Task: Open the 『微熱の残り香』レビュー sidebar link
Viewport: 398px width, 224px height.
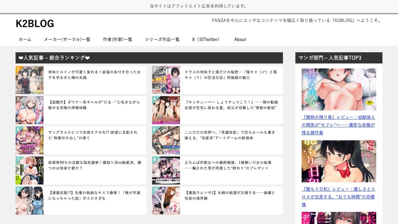Action: 338,125
